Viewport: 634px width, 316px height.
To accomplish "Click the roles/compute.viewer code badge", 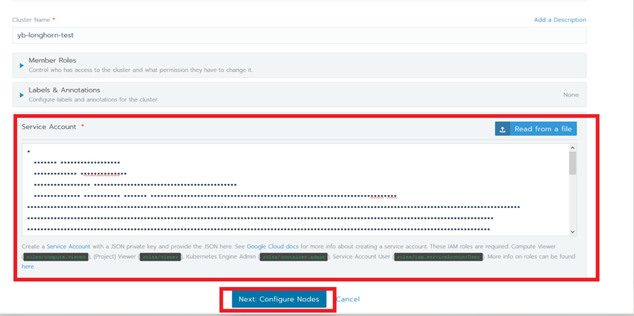I will click(56, 257).
